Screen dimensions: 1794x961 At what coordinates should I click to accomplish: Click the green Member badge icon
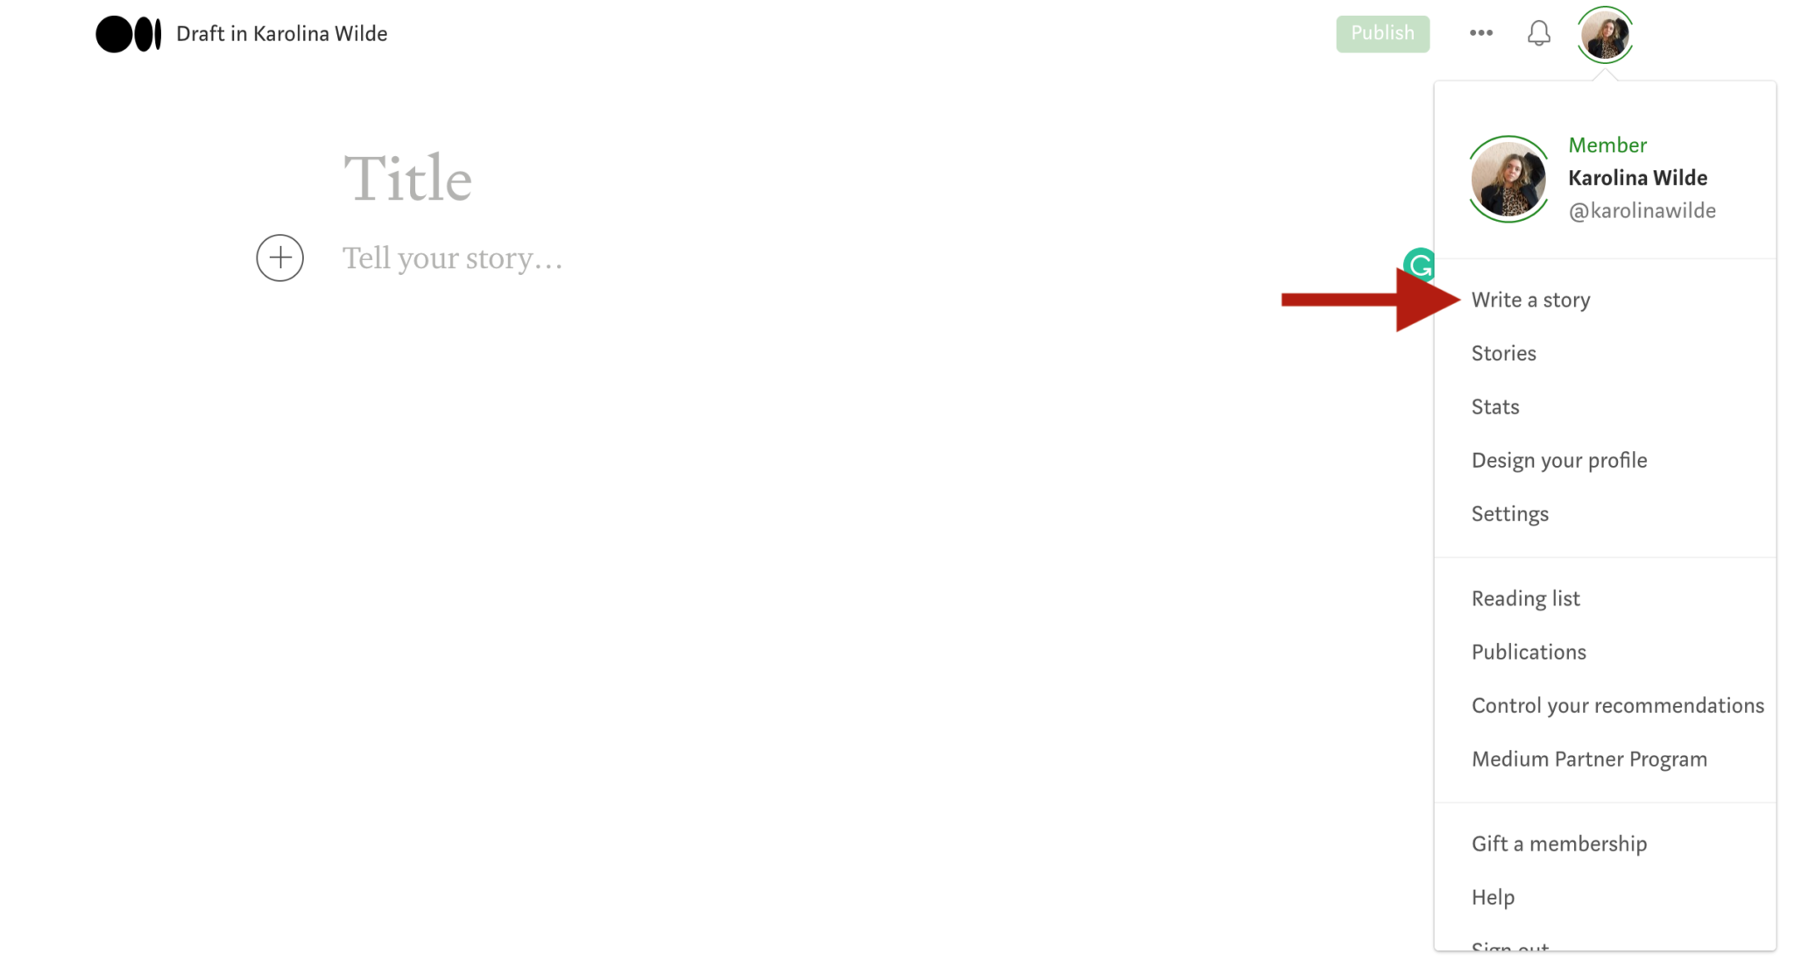(x=1609, y=144)
